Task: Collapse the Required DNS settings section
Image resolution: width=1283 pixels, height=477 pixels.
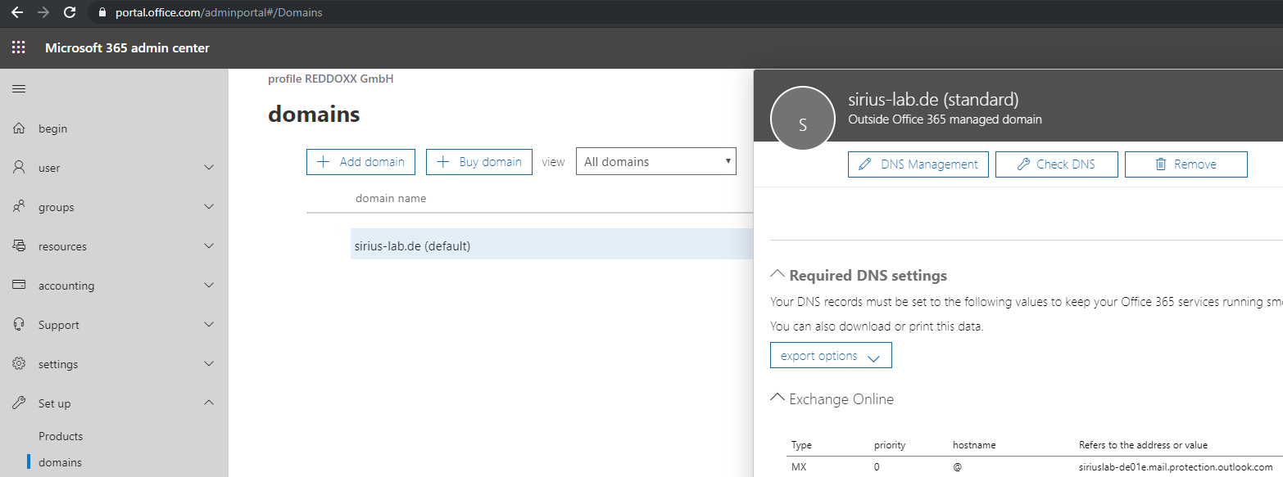Action: pos(777,272)
